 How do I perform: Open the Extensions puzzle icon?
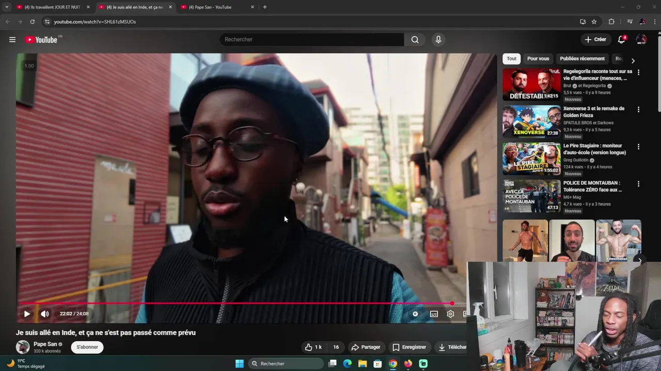tap(611, 22)
